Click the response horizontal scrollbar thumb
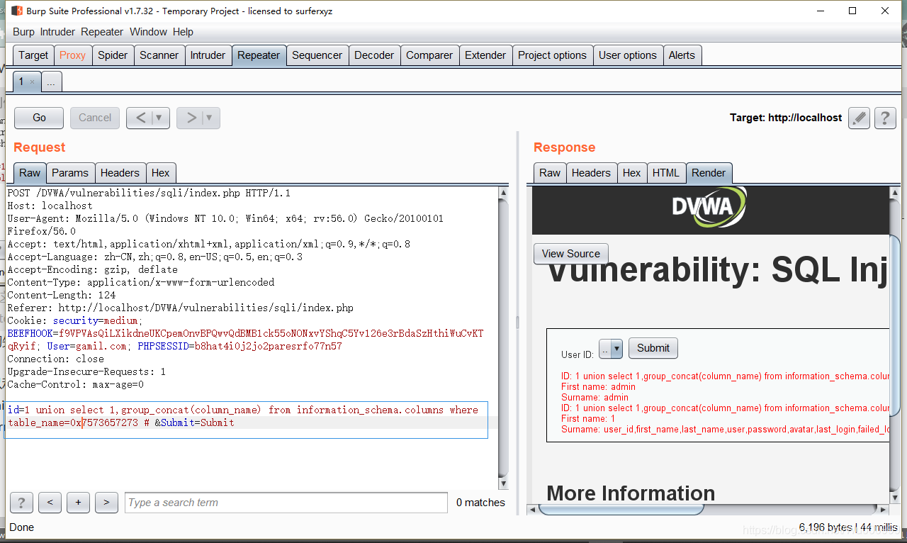 pos(621,509)
